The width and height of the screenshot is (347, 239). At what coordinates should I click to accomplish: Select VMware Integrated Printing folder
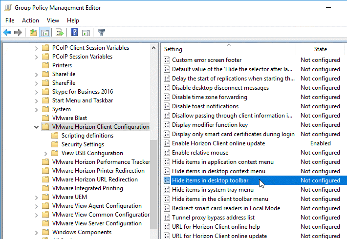[87, 188]
